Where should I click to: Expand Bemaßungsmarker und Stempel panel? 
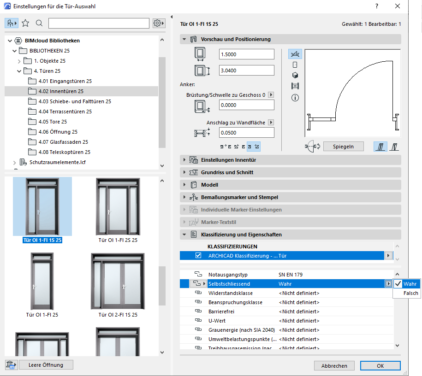[184, 197]
